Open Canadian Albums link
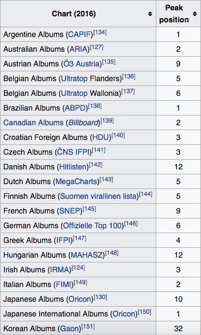This screenshot has width=201, height=335. pos(33,123)
